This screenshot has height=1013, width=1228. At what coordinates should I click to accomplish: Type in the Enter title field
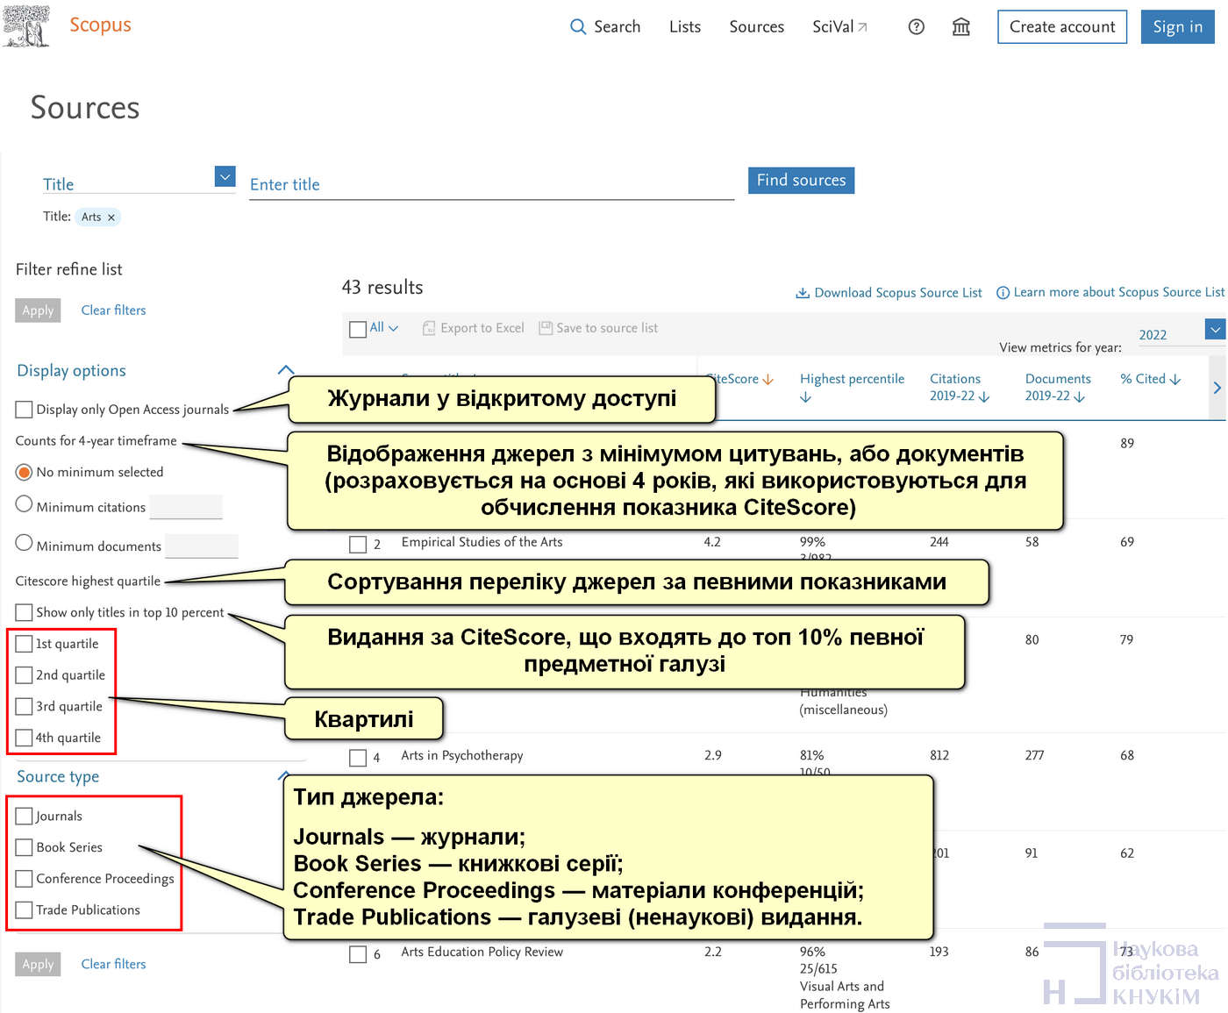(491, 185)
